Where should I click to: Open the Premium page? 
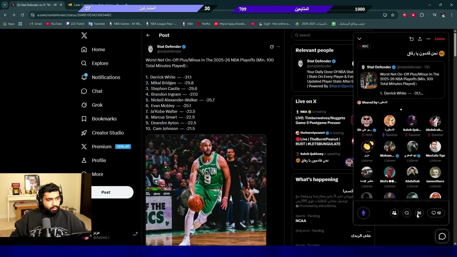coord(106,147)
